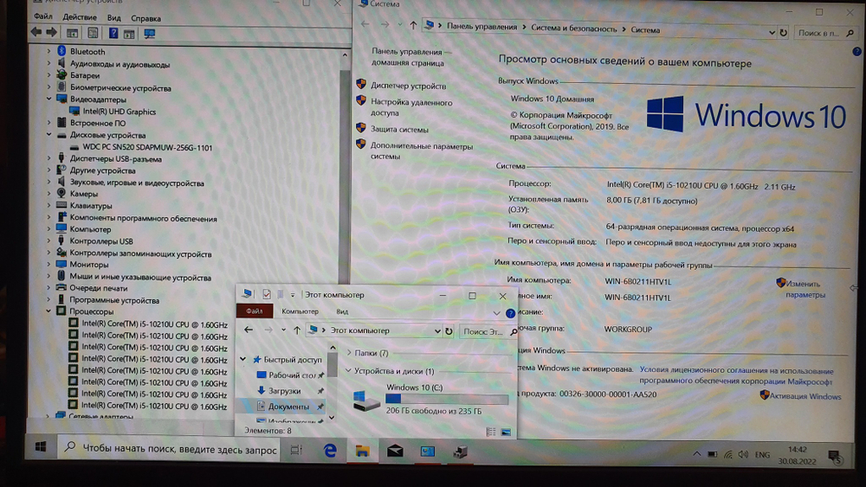Screen dimensions: 866x487
Task: Expand the Папки (7) group
Action: coord(349,352)
